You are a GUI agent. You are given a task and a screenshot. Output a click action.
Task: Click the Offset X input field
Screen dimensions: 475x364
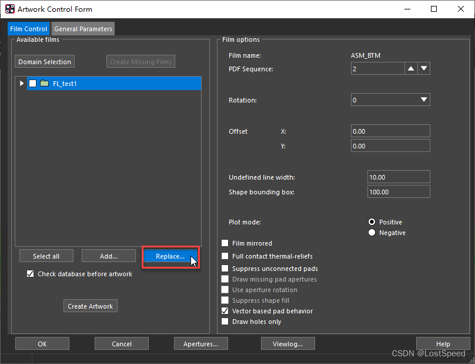point(390,131)
